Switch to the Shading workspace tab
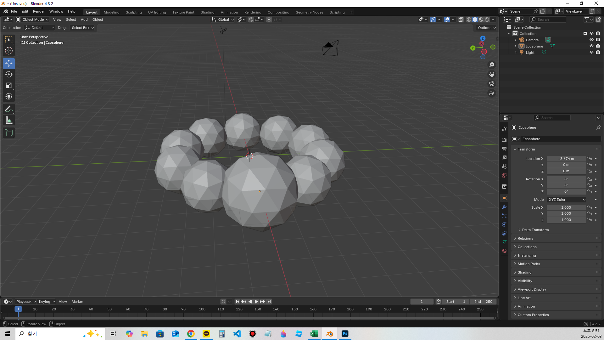The image size is (604, 340). click(x=207, y=12)
